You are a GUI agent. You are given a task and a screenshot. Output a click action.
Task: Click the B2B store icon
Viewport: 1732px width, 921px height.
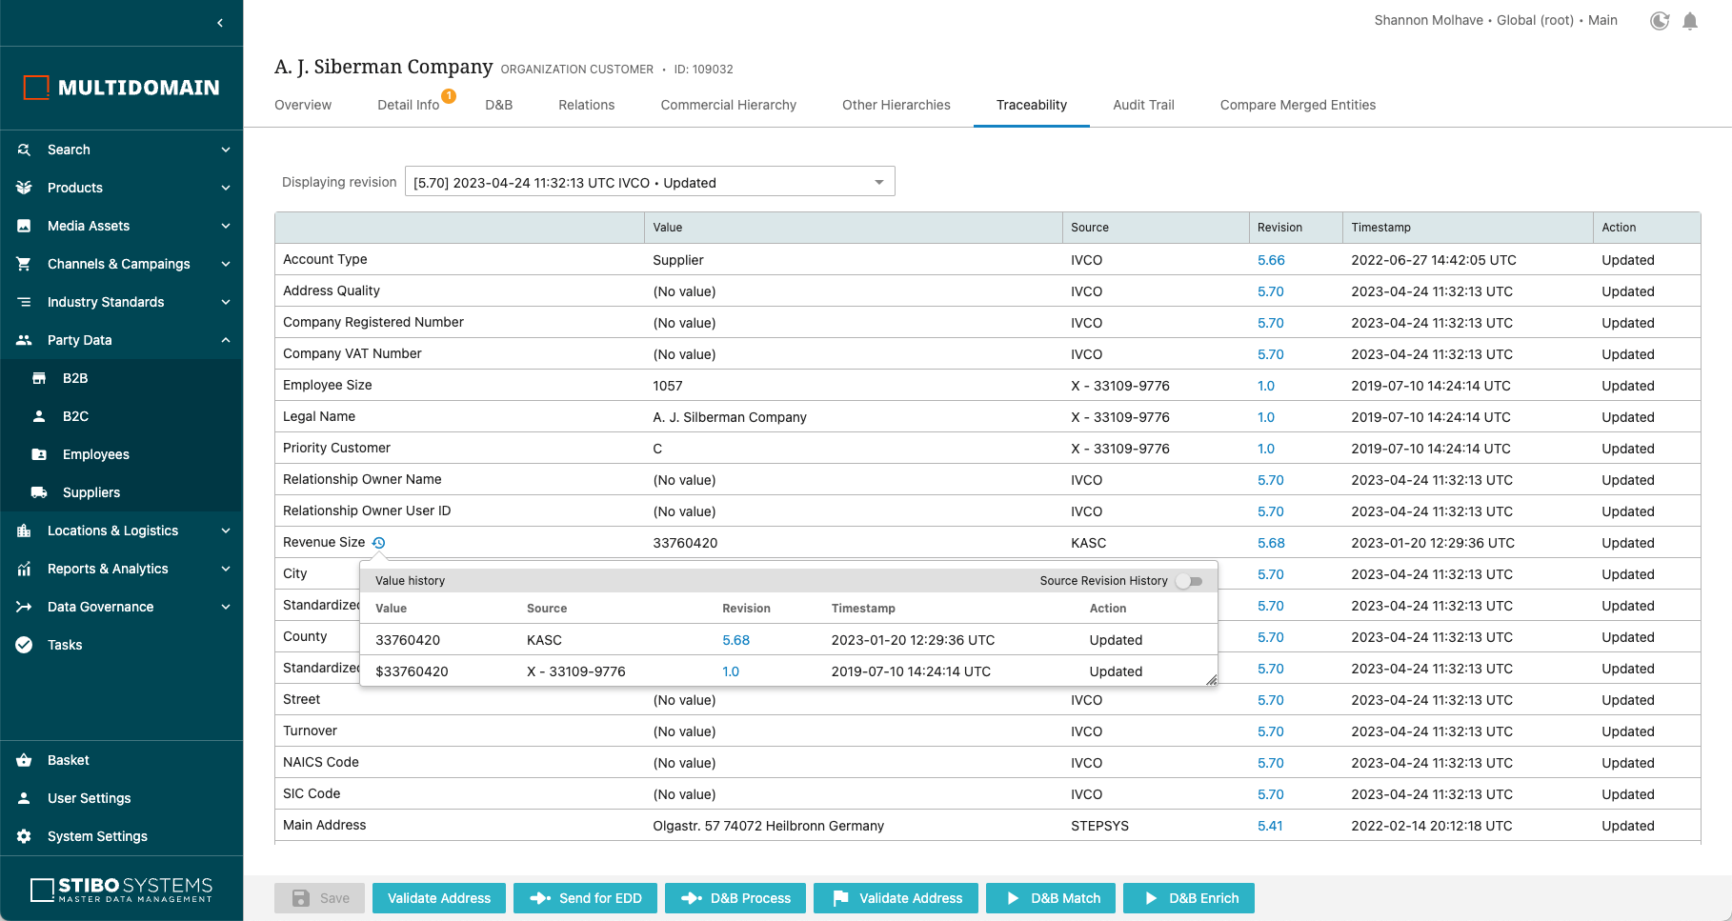[x=39, y=378]
